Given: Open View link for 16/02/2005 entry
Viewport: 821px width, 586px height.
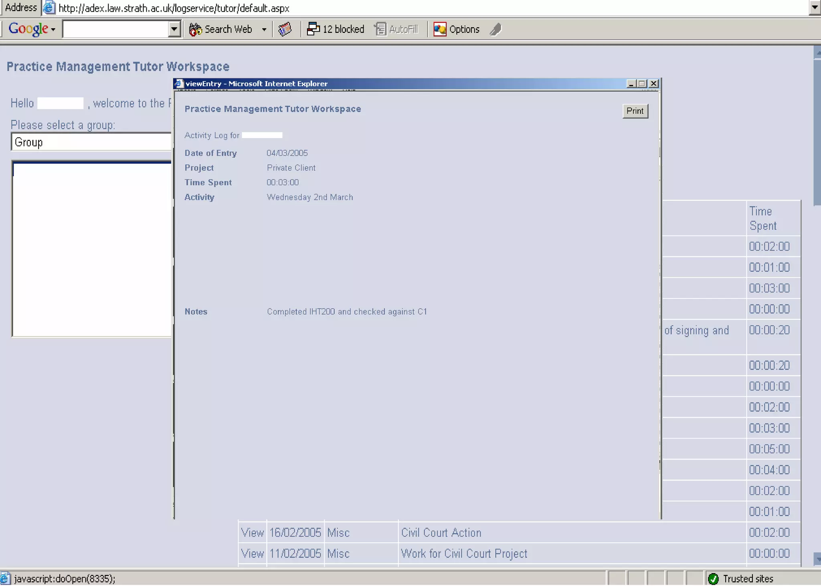Looking at the screenshot, I should click(252, 532).
